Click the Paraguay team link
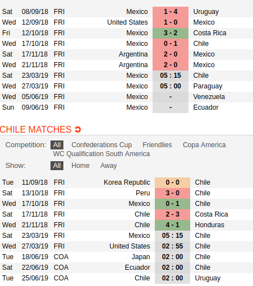 click(208, 86)
